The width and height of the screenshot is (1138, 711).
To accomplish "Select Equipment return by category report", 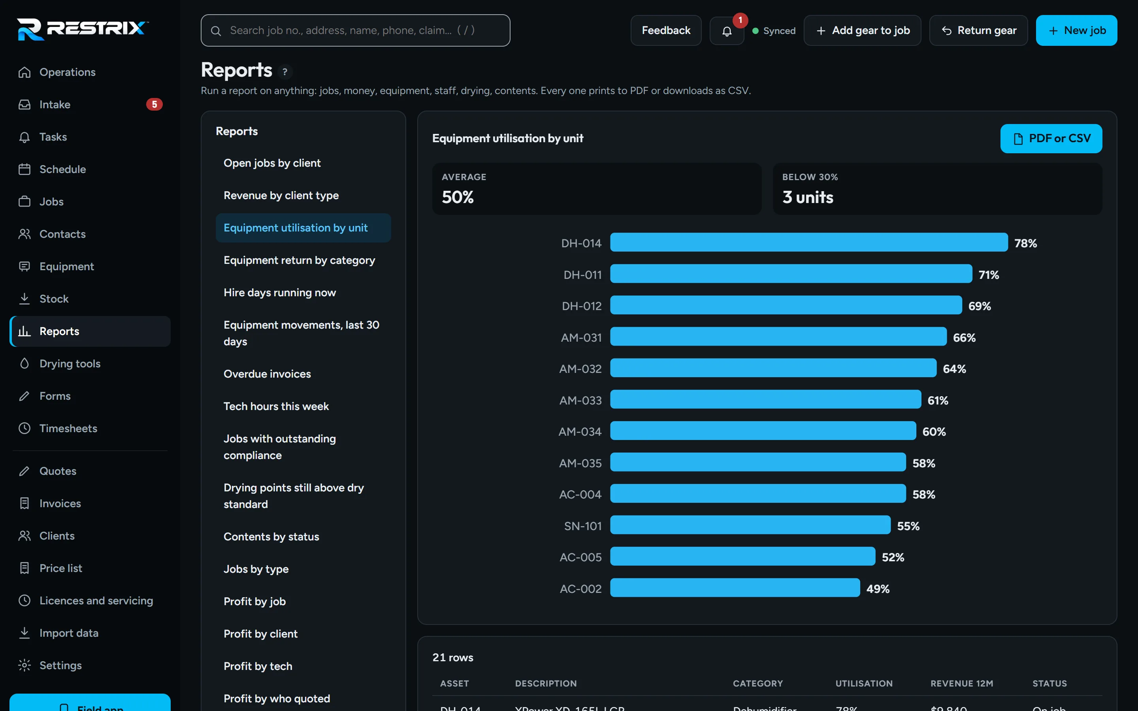I will [x=303, y=260].
